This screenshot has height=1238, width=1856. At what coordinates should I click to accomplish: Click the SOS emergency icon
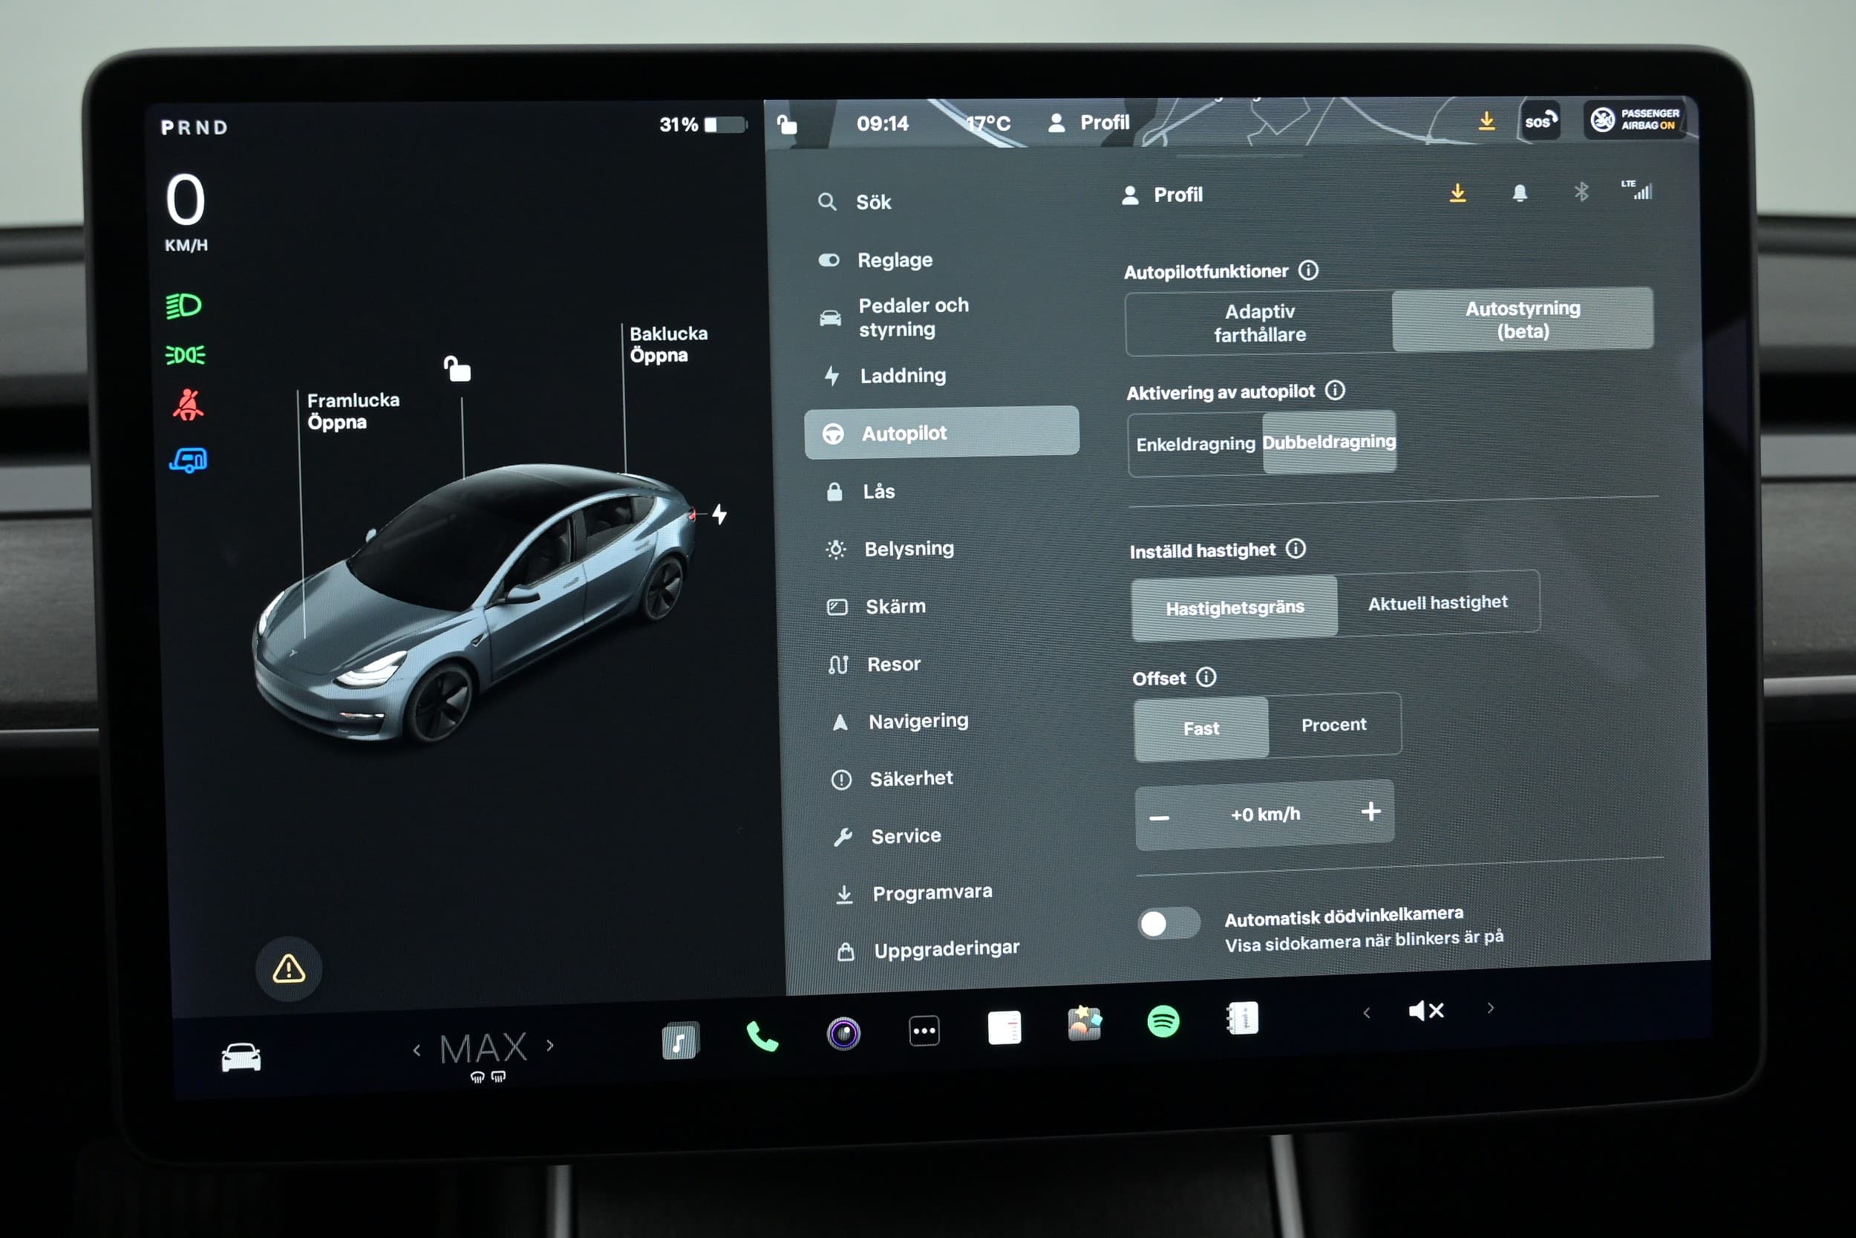click(1535, 123)
